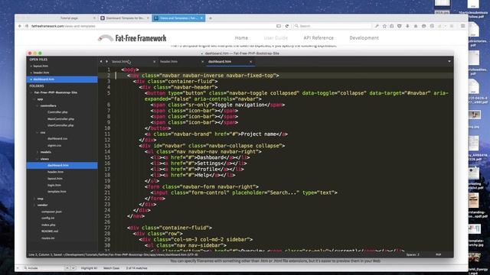Switch to Dashboard Template browser tab
The image size is (490, 275).
[x=125, y=18]
